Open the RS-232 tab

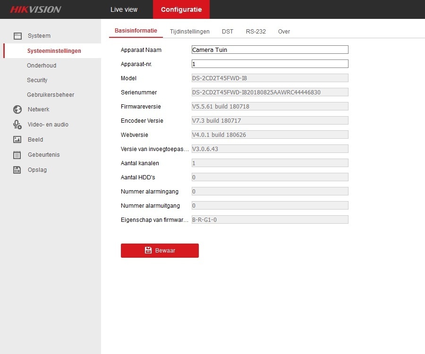click(x=256, y=32)
